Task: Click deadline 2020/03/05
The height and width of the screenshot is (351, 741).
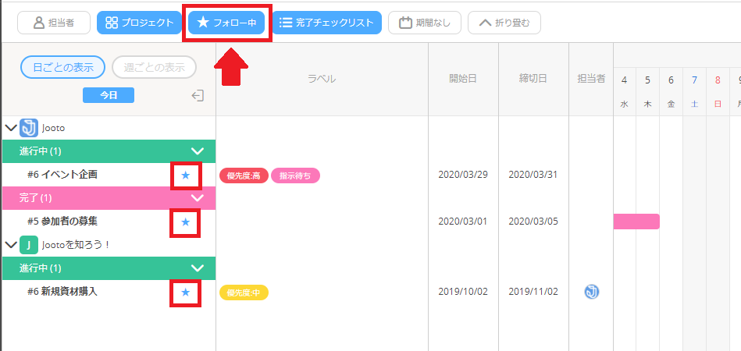Action: 533,222
